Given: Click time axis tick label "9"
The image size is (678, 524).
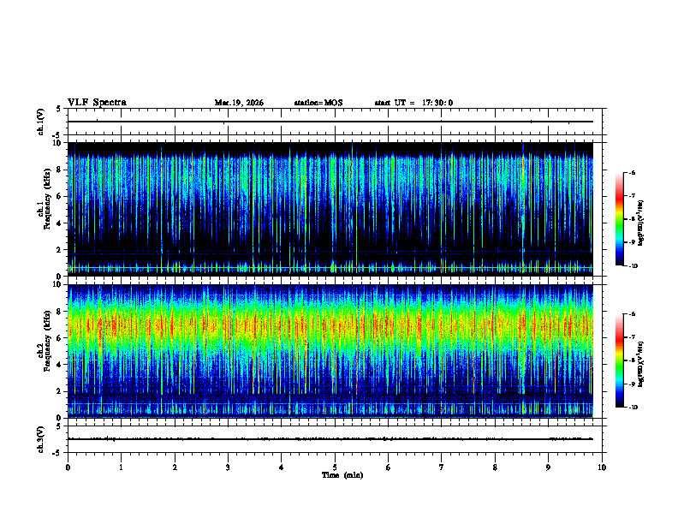Looking at the screenshot, I should (548, 467).
